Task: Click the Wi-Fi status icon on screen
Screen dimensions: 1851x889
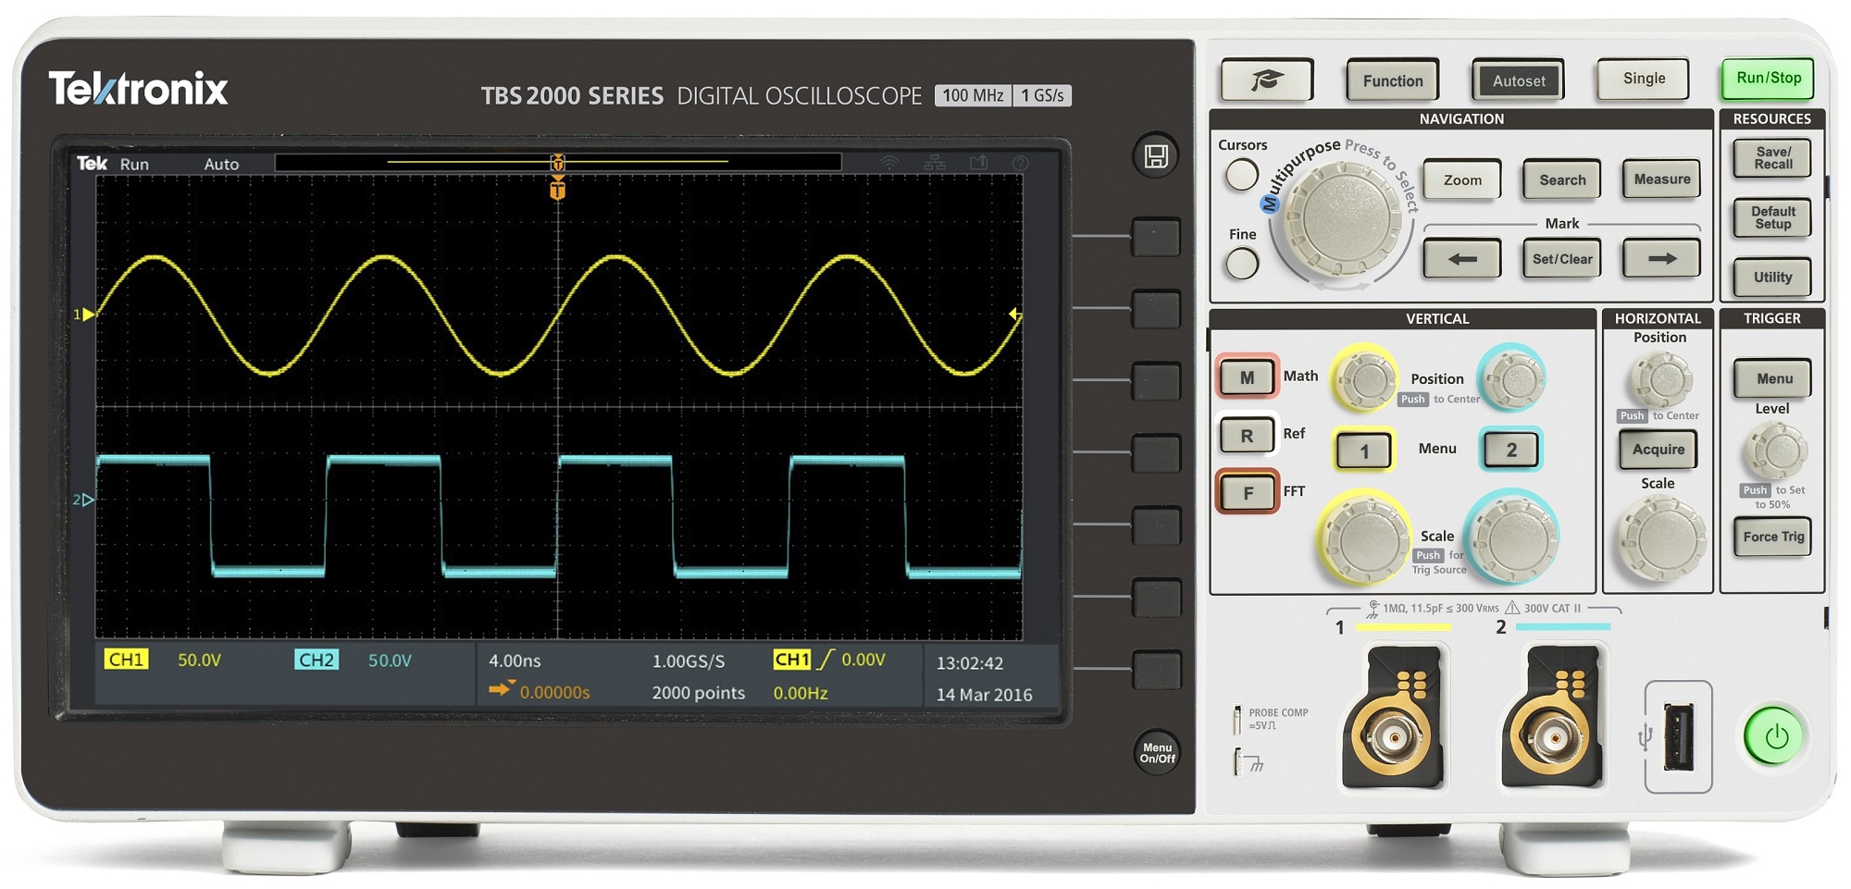Action: 888,164
